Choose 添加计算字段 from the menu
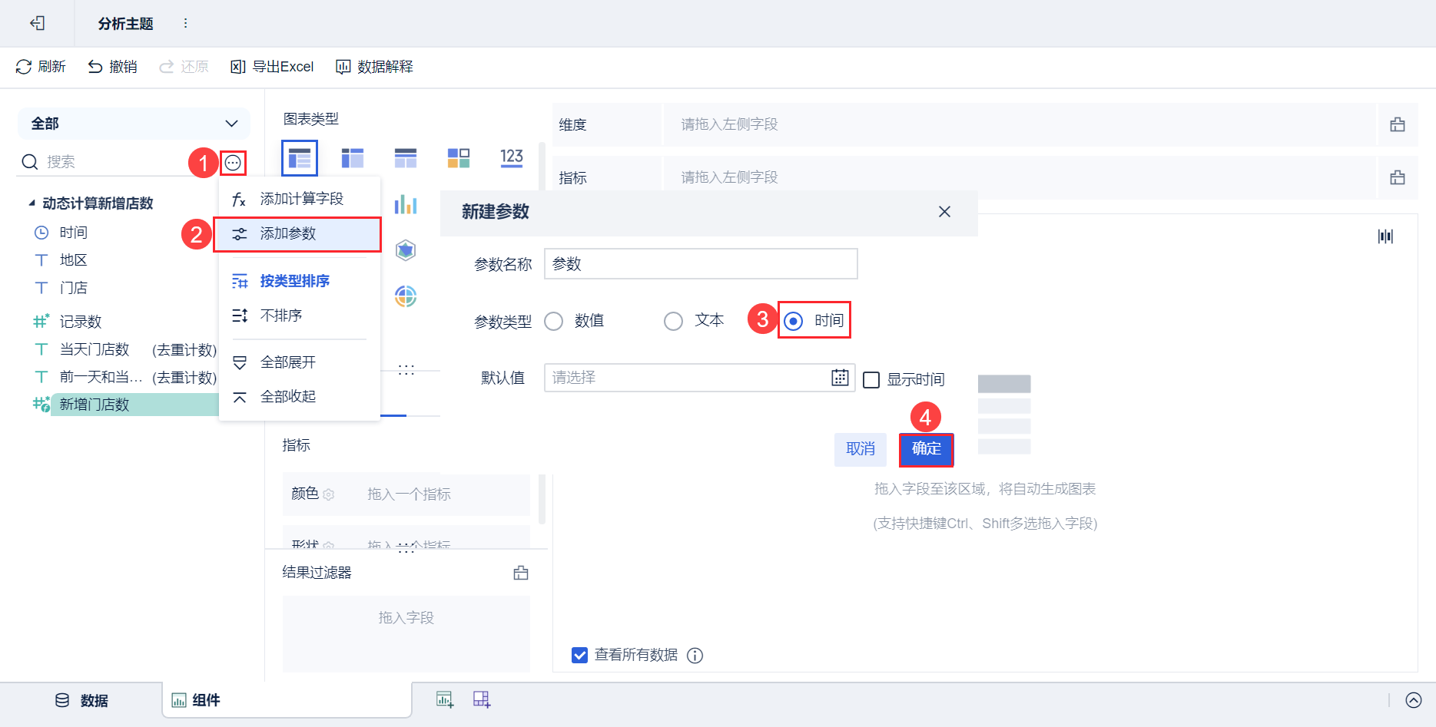The image size is (1436, 727). (300, 199)
